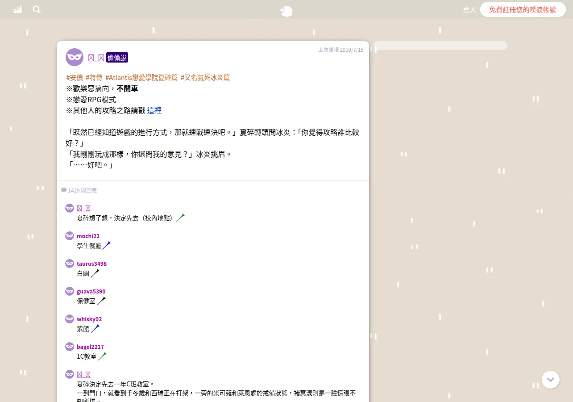The width and height of the screenshot is (573, 402).
Task: Click 登入 to log in
Action: [469, 9]
